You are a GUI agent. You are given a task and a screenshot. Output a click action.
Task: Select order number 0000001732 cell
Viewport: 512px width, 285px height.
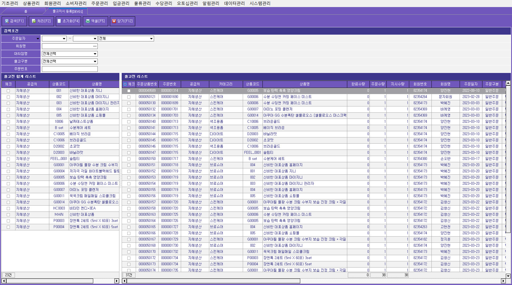170,252
